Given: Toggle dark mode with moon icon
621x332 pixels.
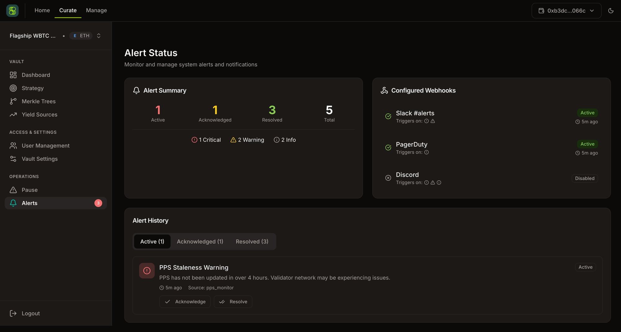Looking at the screenshot, I should pos(611,11).
